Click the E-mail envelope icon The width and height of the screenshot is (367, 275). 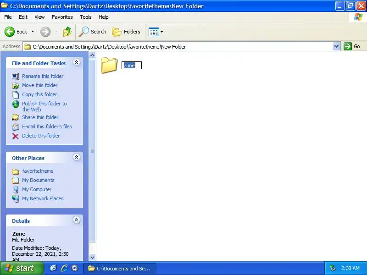coord(16,127)
